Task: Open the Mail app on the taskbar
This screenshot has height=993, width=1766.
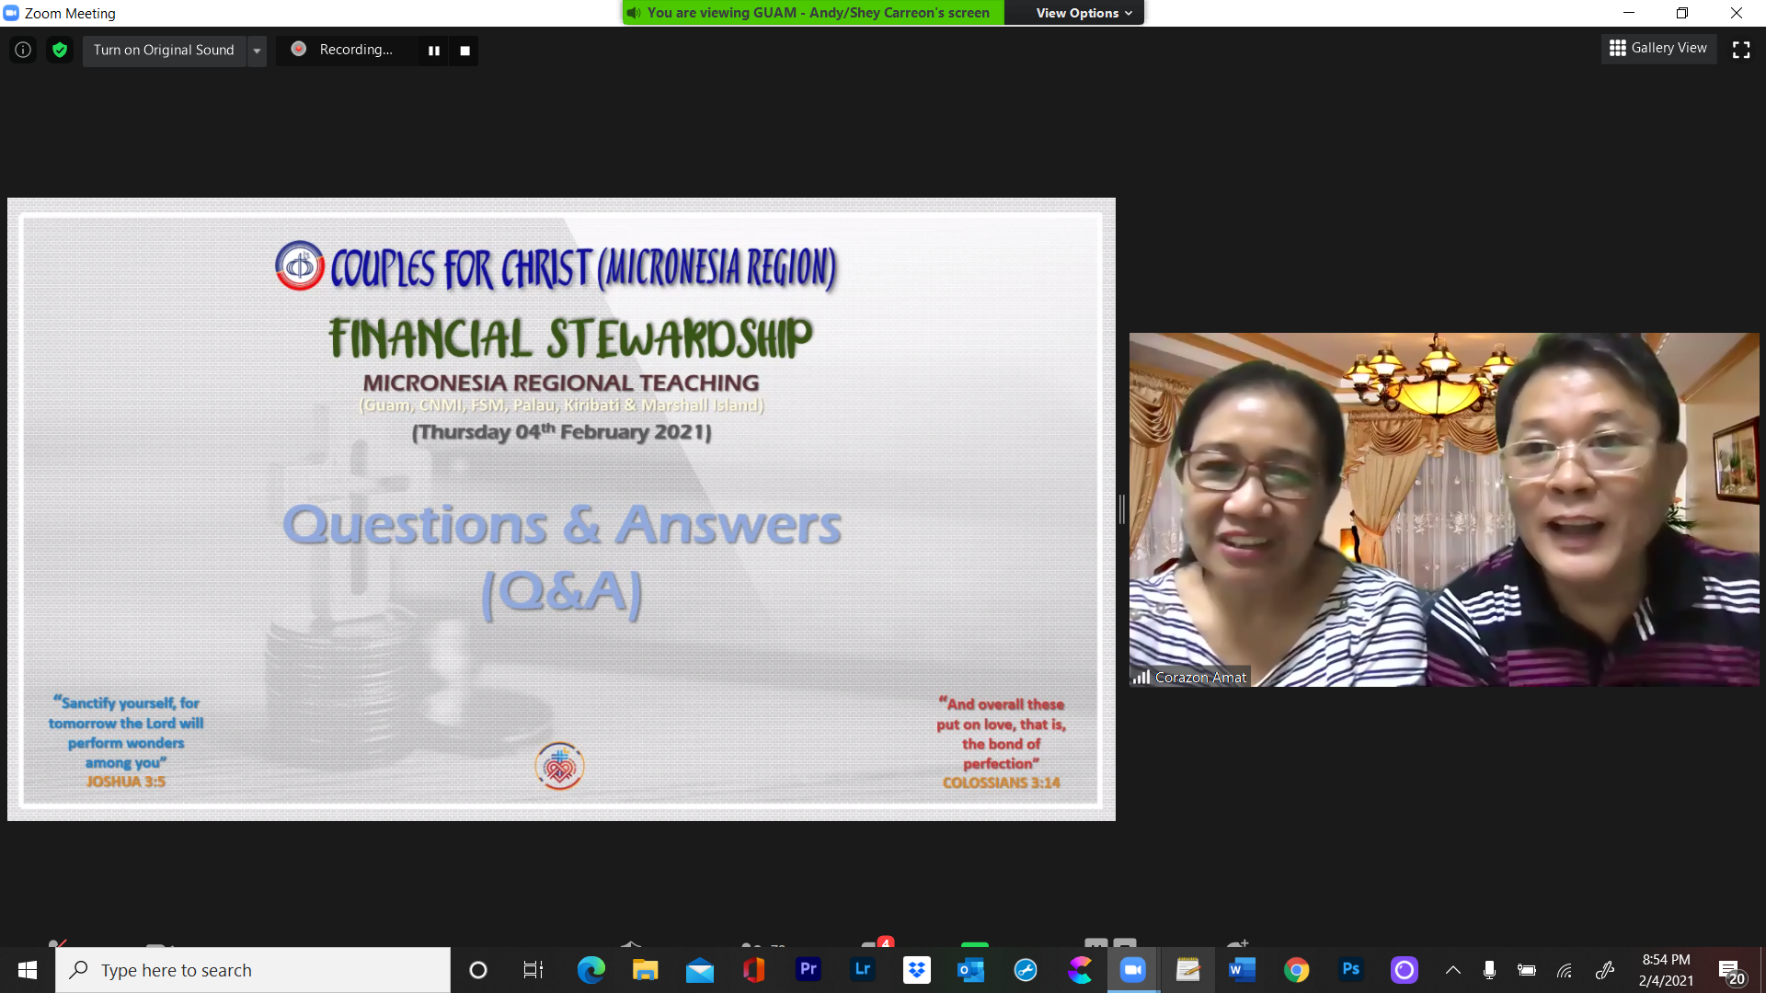Action: click(699, 970)
